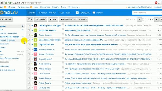
Task: Go to page 5 of messages
Action: point(153,20)
